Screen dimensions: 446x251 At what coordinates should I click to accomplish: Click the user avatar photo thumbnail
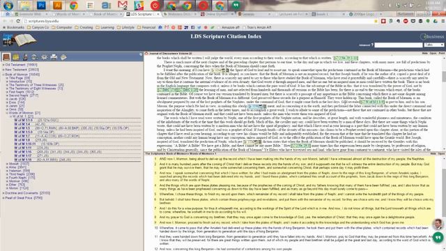point(438,224)
